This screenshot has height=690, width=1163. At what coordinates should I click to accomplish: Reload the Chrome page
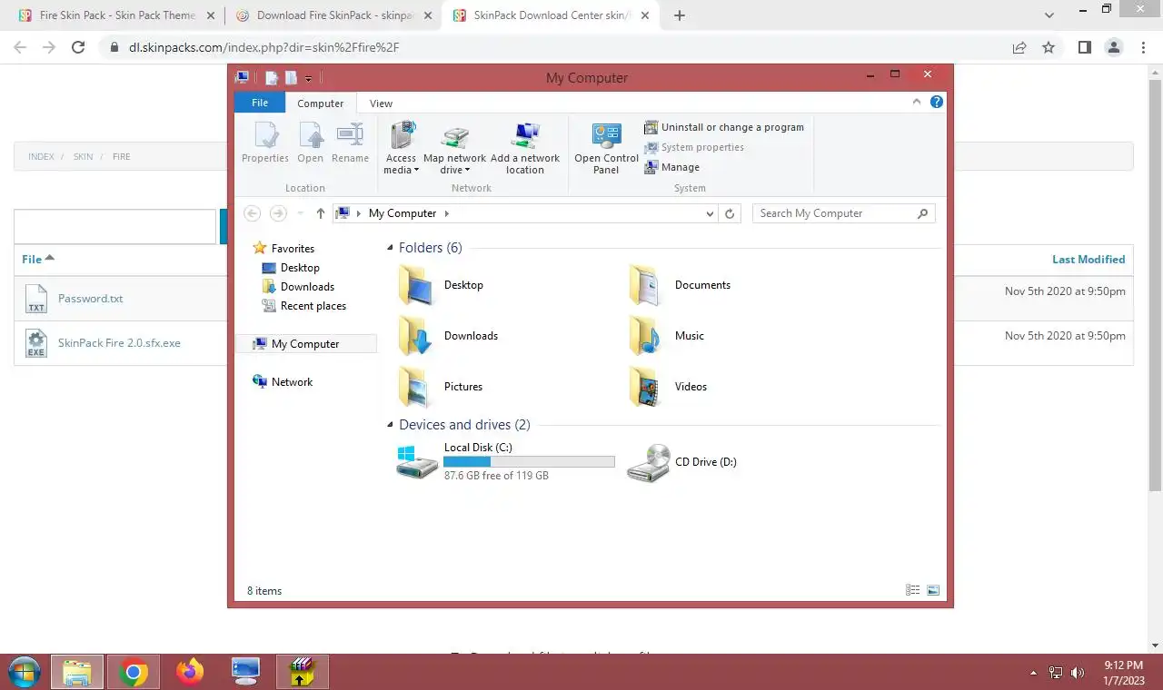(78, 47)
